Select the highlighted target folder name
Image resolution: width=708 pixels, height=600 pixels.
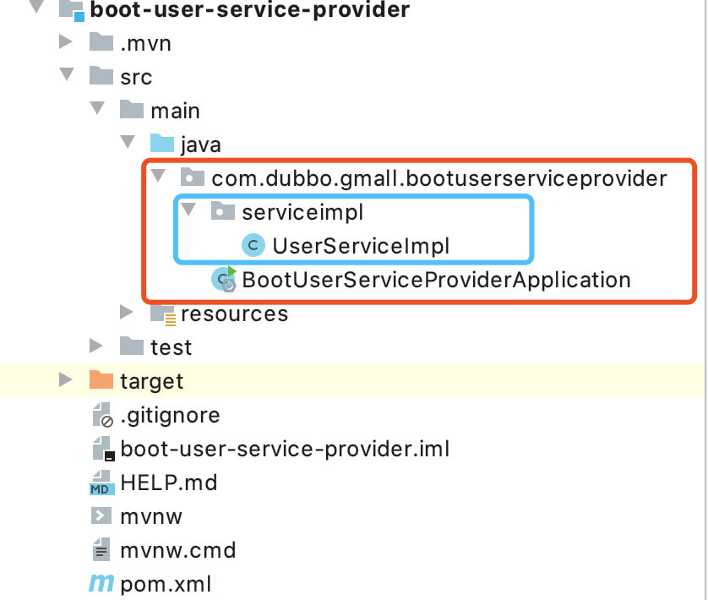[152, 382]
